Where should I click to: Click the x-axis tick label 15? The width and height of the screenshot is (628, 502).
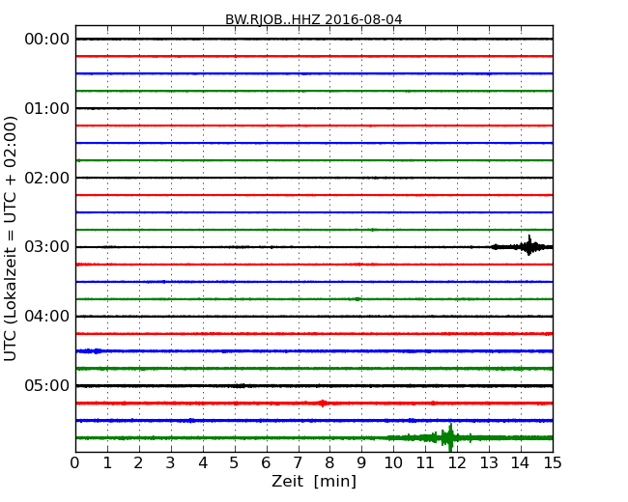[x=553, y=463]
